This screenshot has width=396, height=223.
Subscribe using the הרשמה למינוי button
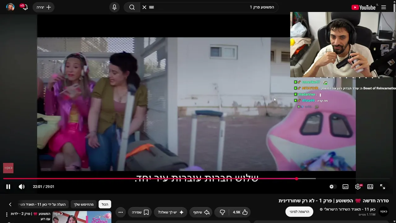click(299, 212)
